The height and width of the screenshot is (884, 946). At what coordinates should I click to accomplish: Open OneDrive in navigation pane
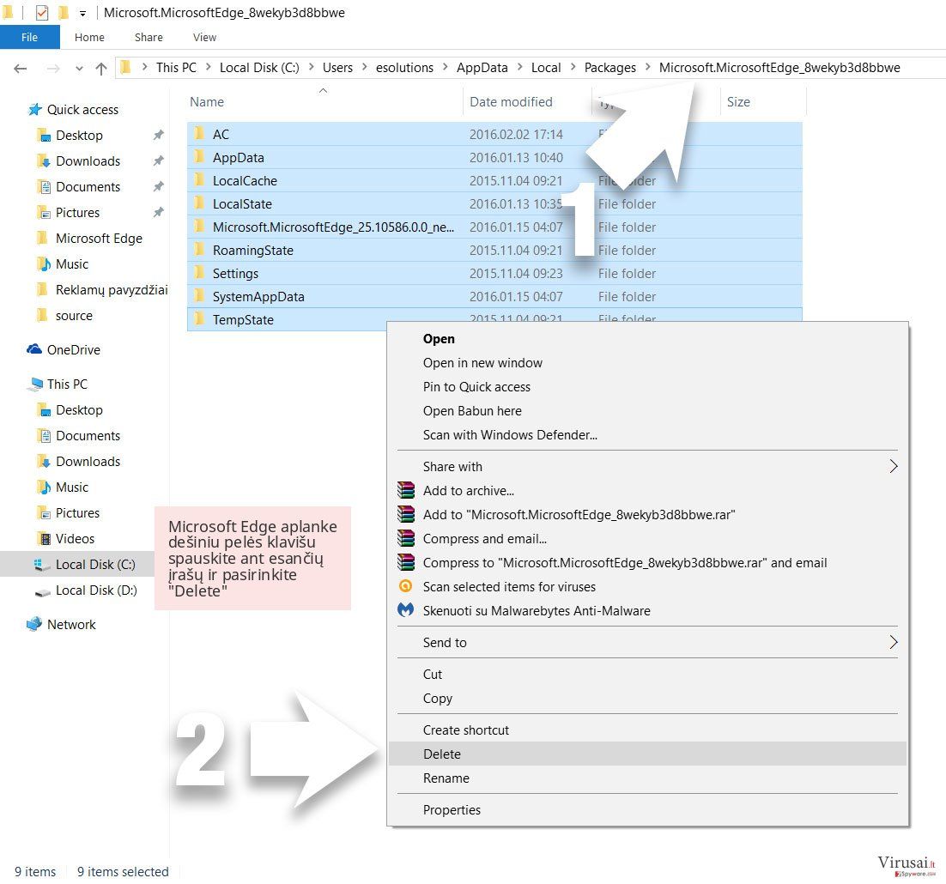73,350
